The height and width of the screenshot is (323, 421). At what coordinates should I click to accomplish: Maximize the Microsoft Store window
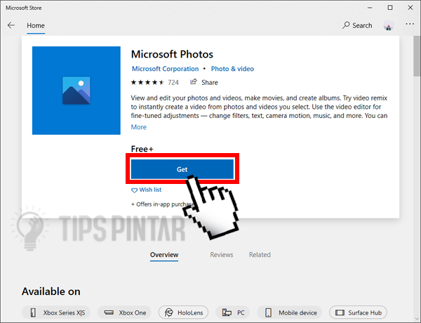coord(390,8)
